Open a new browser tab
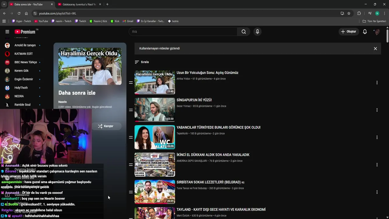The height and width of the screenshot is (219, 389). [x=107, y=4]
